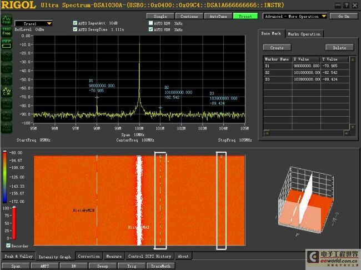Switch to the Marks Operation tab
The height and width of the screenshot is (270, 361).
point(304,34)
